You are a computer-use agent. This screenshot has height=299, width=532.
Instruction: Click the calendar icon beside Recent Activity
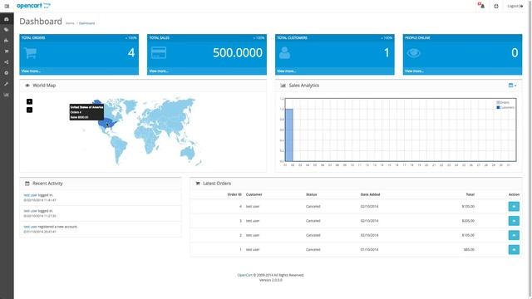point(27,184)
